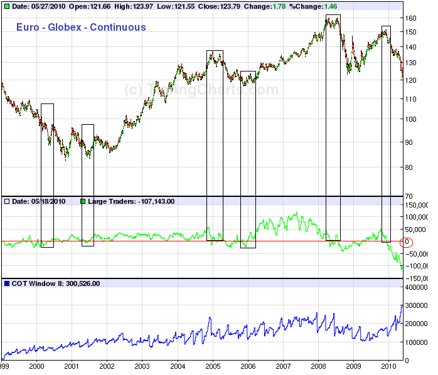438x375 pixels.
Task: Click the 2004 year label on time axis
Action: (178, 366)
